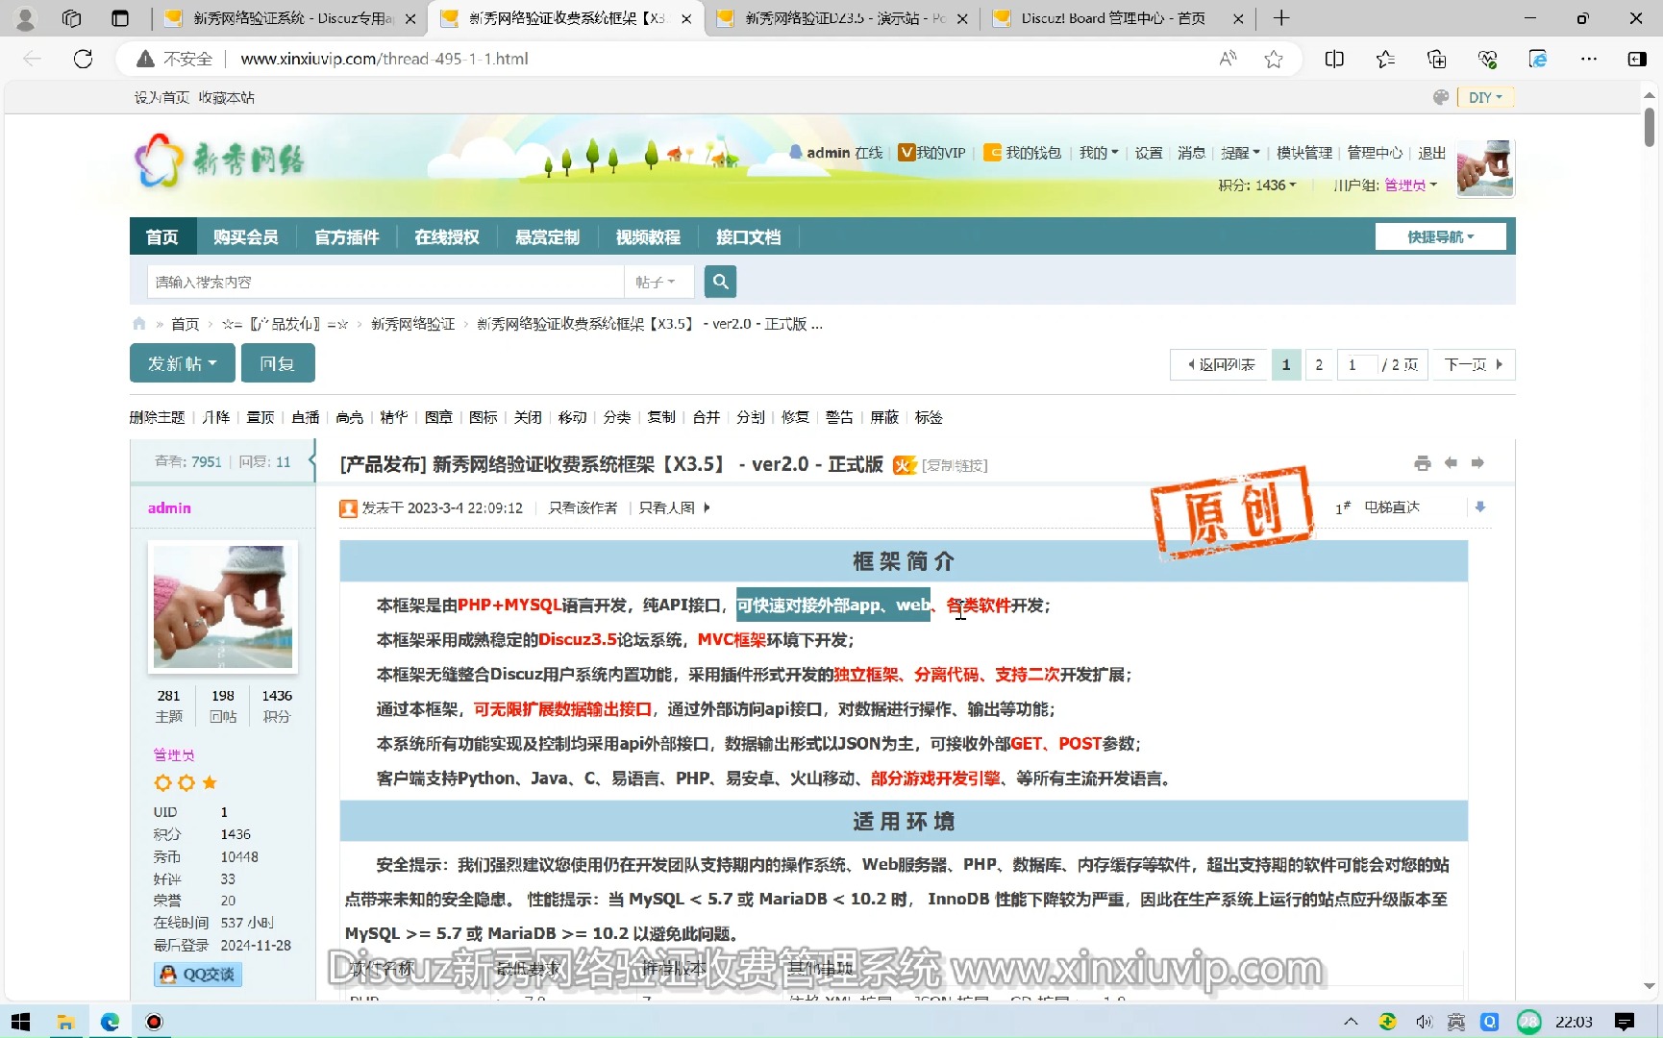This screenshot has width=1663, height=1038.
Task: Open notification center icon
Action: coord(1625,1022)
